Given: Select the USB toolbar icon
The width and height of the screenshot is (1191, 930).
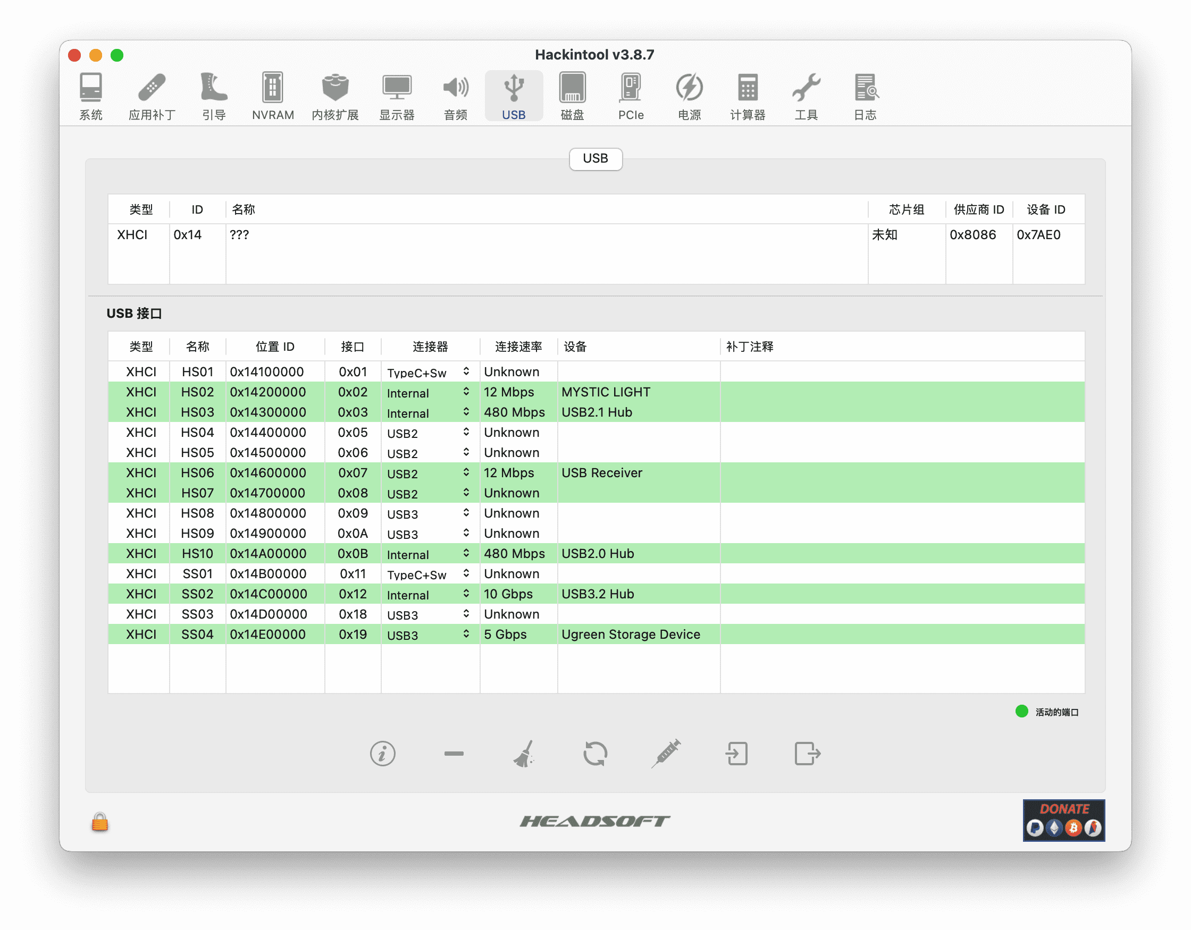Looking at the screenshot, I should pos(514,96).
